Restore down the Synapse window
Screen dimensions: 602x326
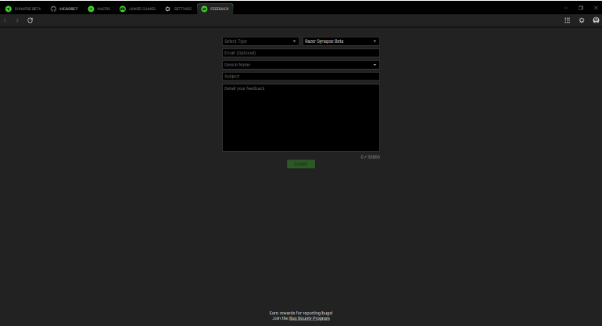coord(581,8)
